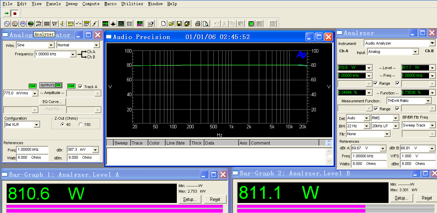Viewport: 437px width, 213px height.
Task: Open the Data Editor toolbar icon
Action: [x=129, y=24]
